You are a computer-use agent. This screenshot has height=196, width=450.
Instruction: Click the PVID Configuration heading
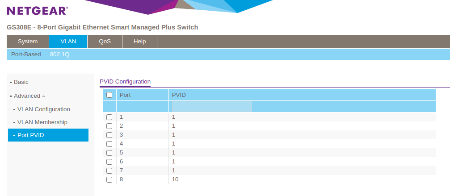click(125, 82)
